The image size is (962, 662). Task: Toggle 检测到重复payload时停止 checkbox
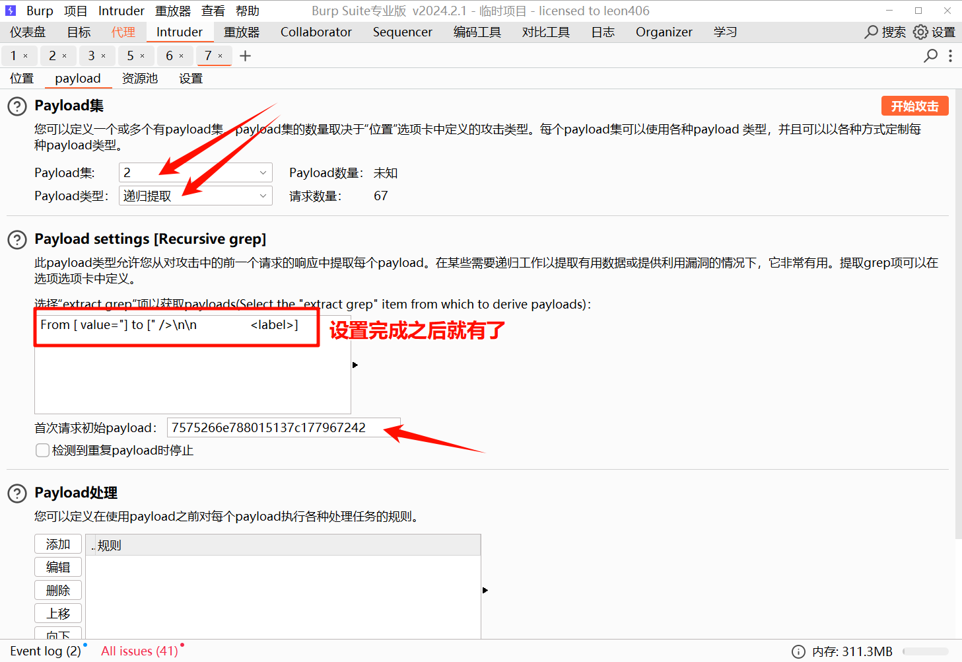coord(42,451)
